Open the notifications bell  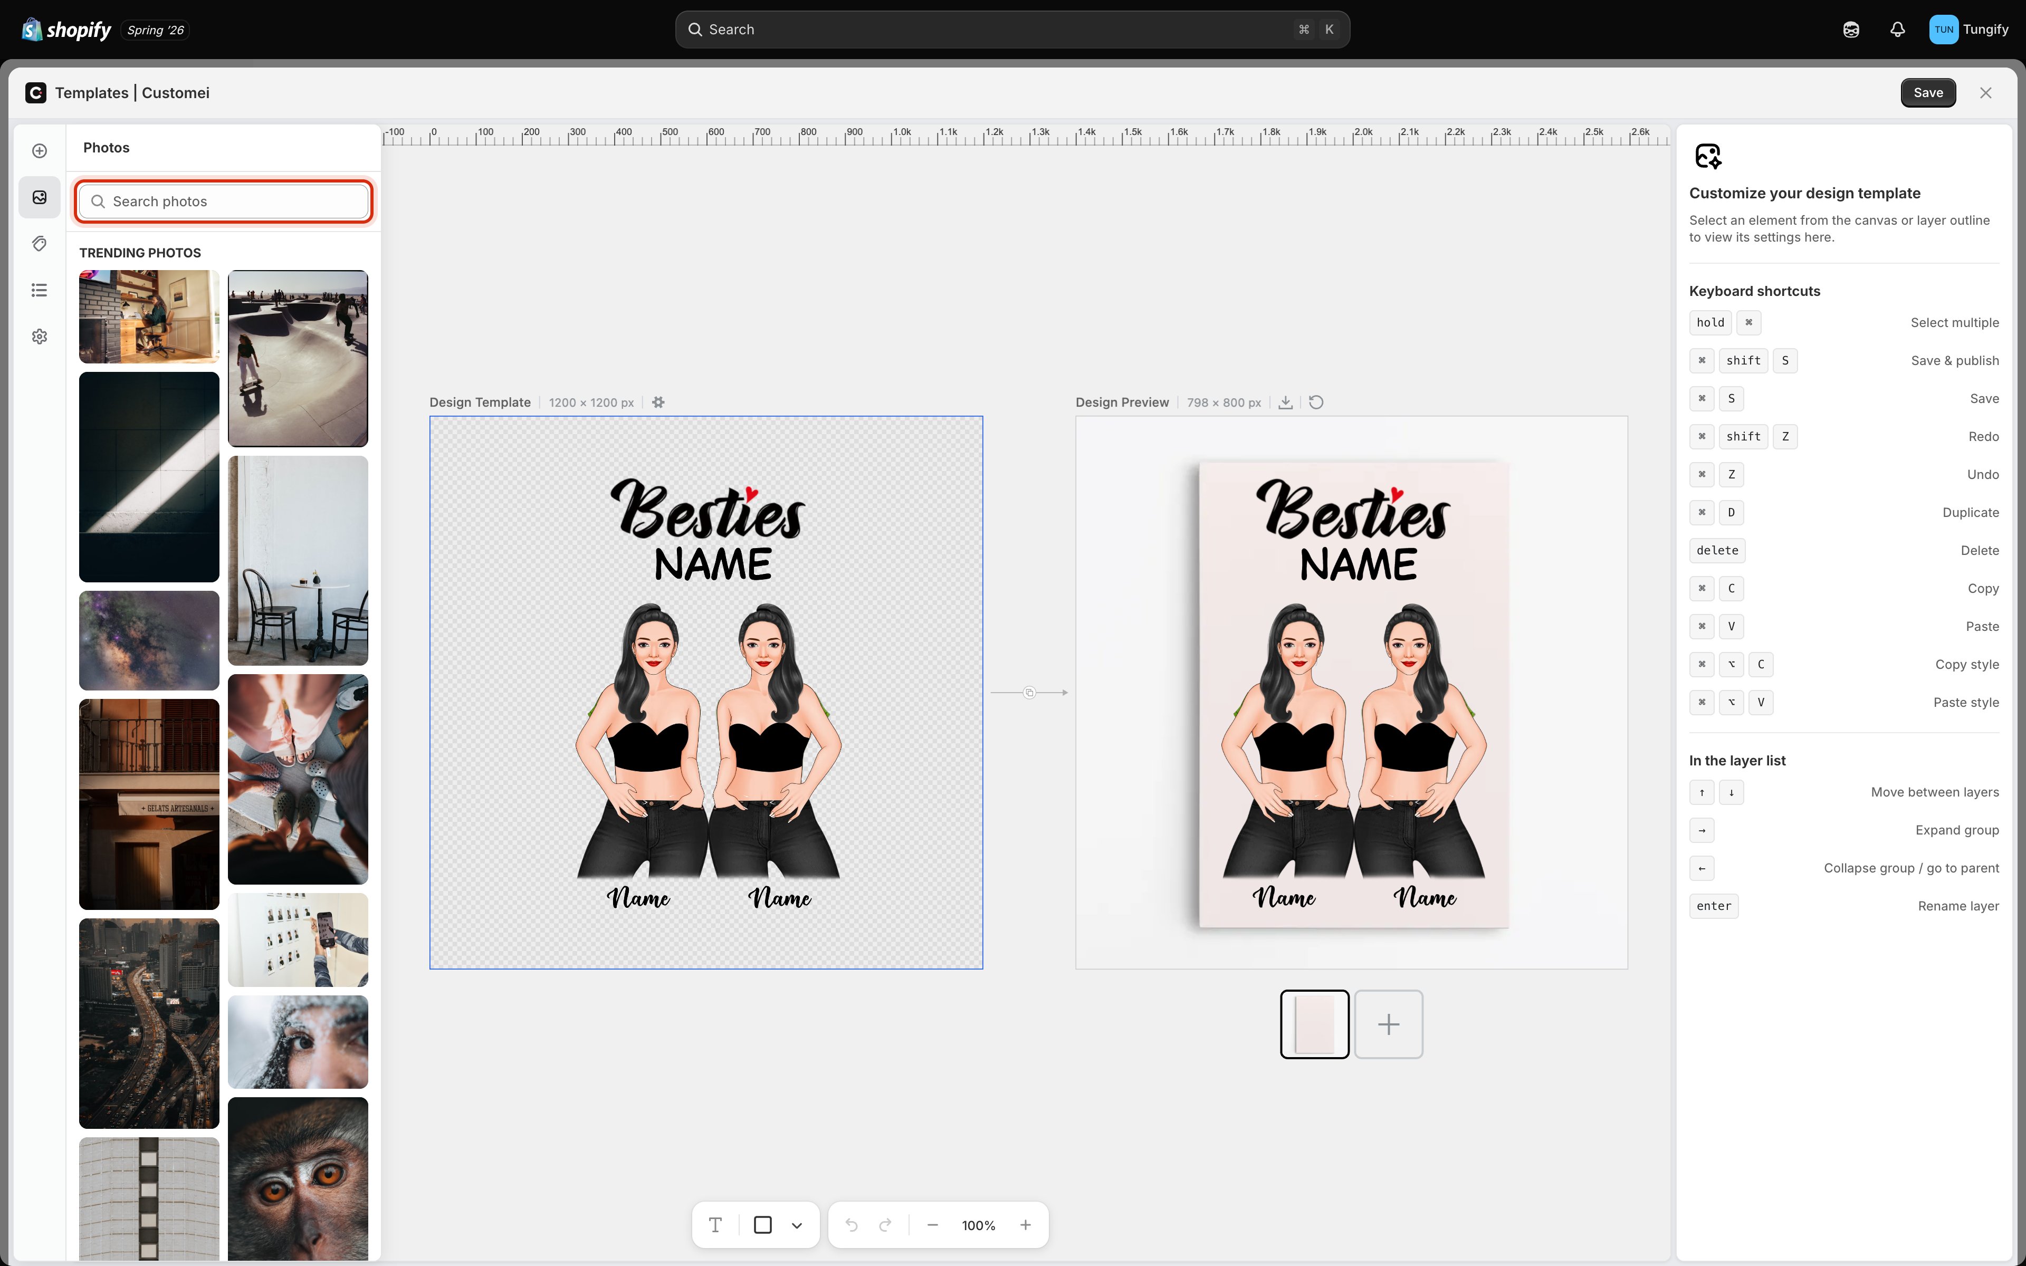click(x=1898, y=30)
